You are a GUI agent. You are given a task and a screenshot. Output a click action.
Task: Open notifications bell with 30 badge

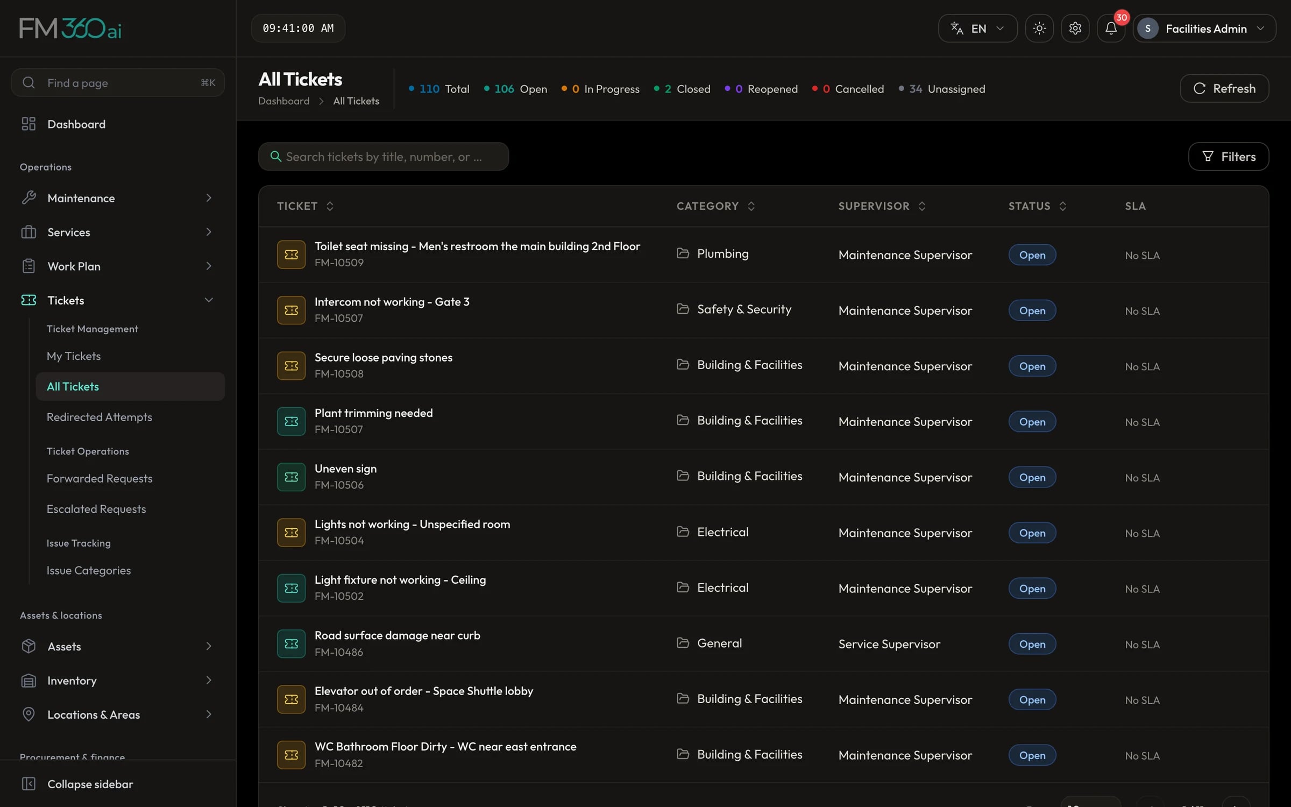pyautogui.click(x=1111, y=28)
